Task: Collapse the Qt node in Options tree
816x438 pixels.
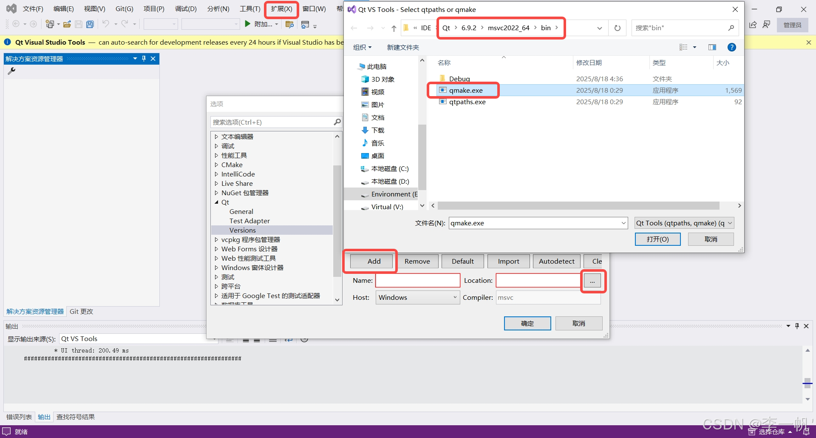Action: tap(216, 202)
